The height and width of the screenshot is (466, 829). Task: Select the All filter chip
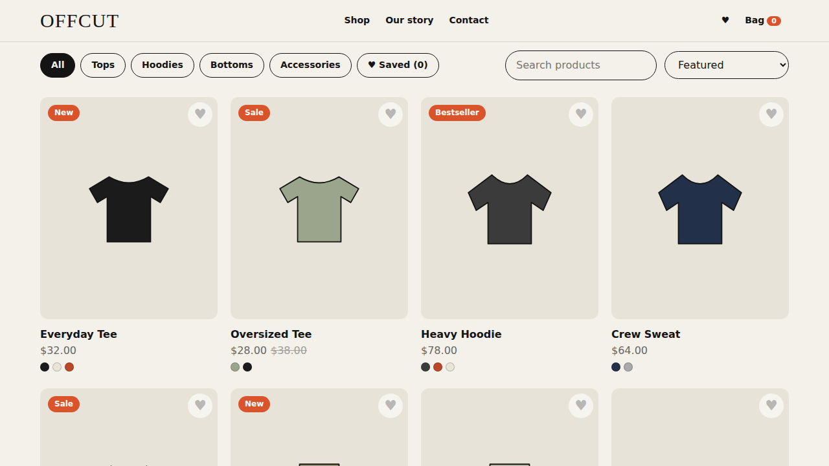58,65
